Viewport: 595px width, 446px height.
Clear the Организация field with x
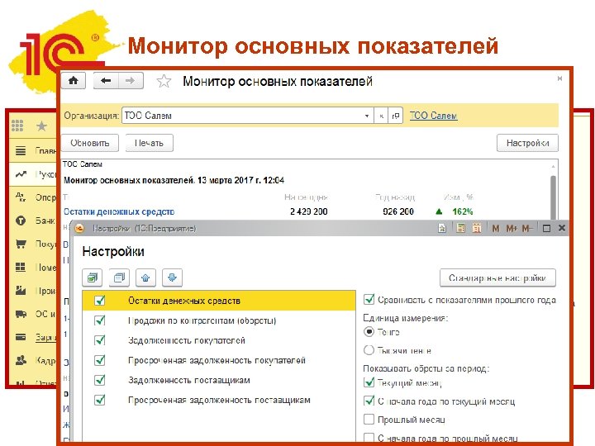[x=381, y=116]
